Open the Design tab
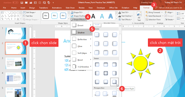The height and width of the screenshot is (97, 185). 32,8
